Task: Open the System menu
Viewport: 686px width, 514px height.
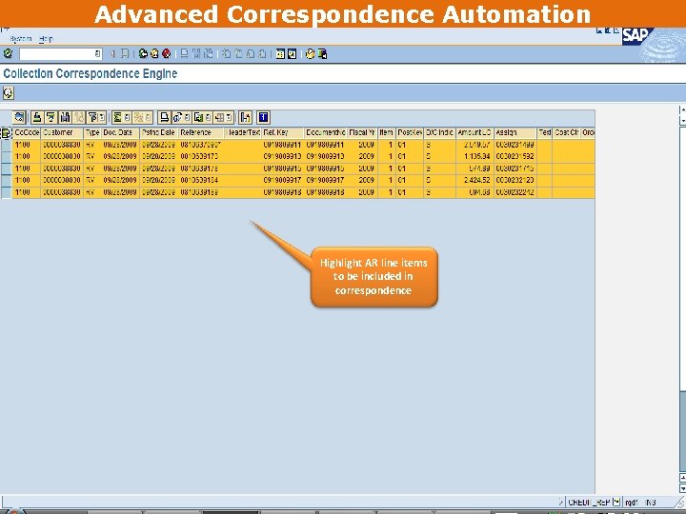Action: (x=21, y=39)
